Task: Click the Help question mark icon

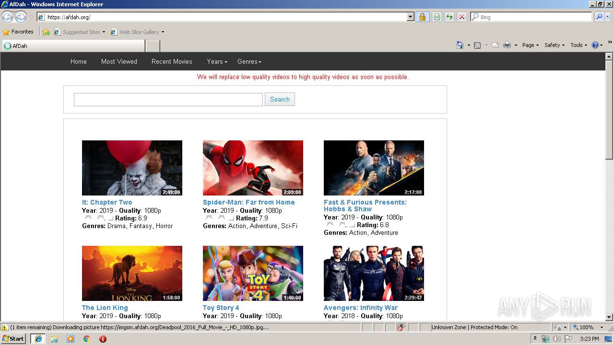Action: pyautogui.click(x=595, y=45)
